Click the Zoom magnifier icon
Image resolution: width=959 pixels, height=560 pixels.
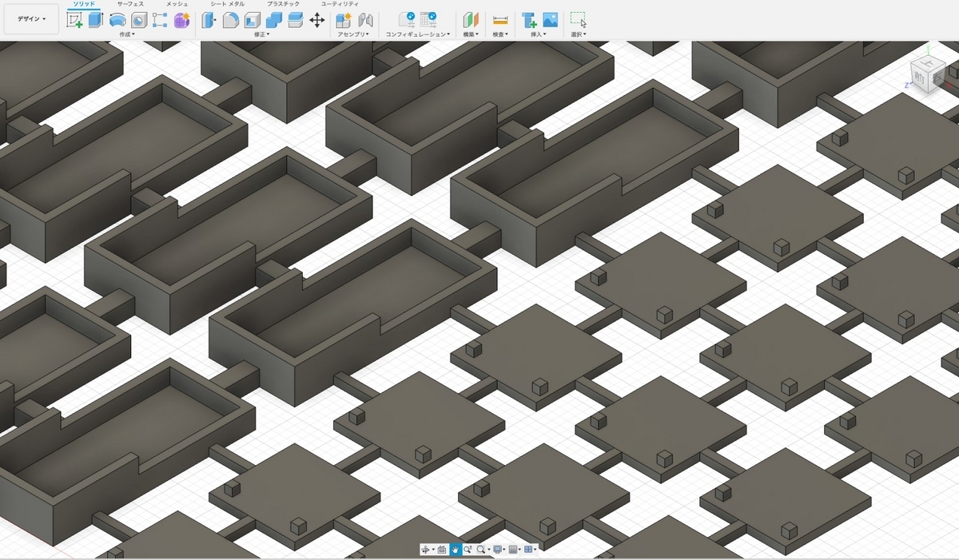coord(468,550)
